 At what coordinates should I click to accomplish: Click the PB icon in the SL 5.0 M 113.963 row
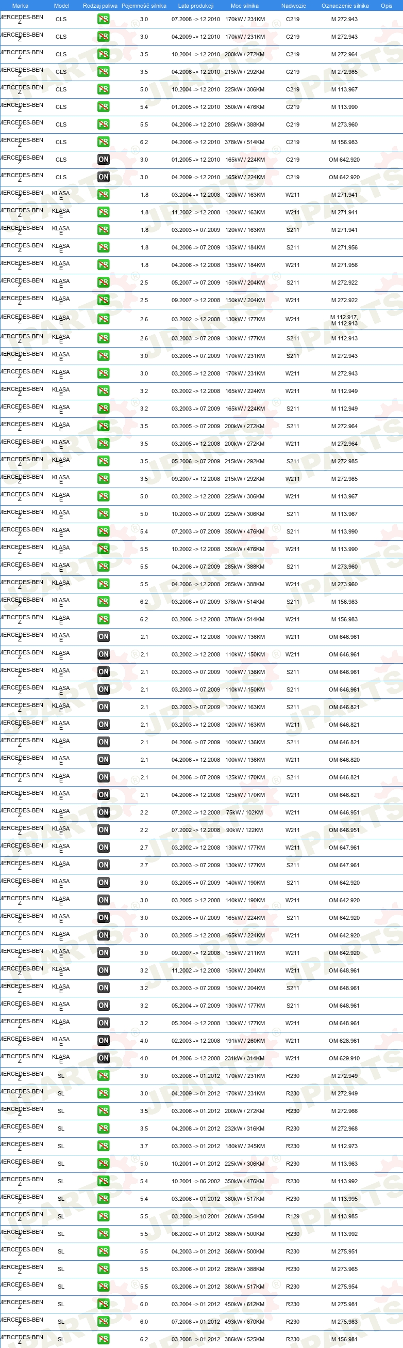[x=104, y=1164]
